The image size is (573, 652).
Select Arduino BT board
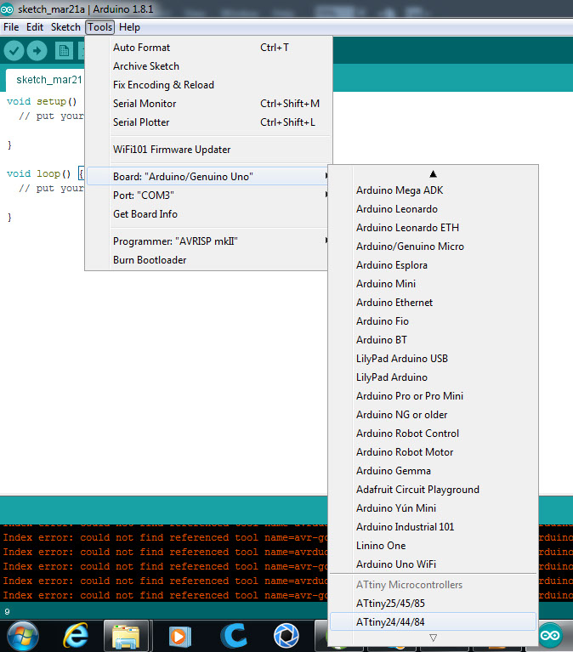tap(433, 340)
